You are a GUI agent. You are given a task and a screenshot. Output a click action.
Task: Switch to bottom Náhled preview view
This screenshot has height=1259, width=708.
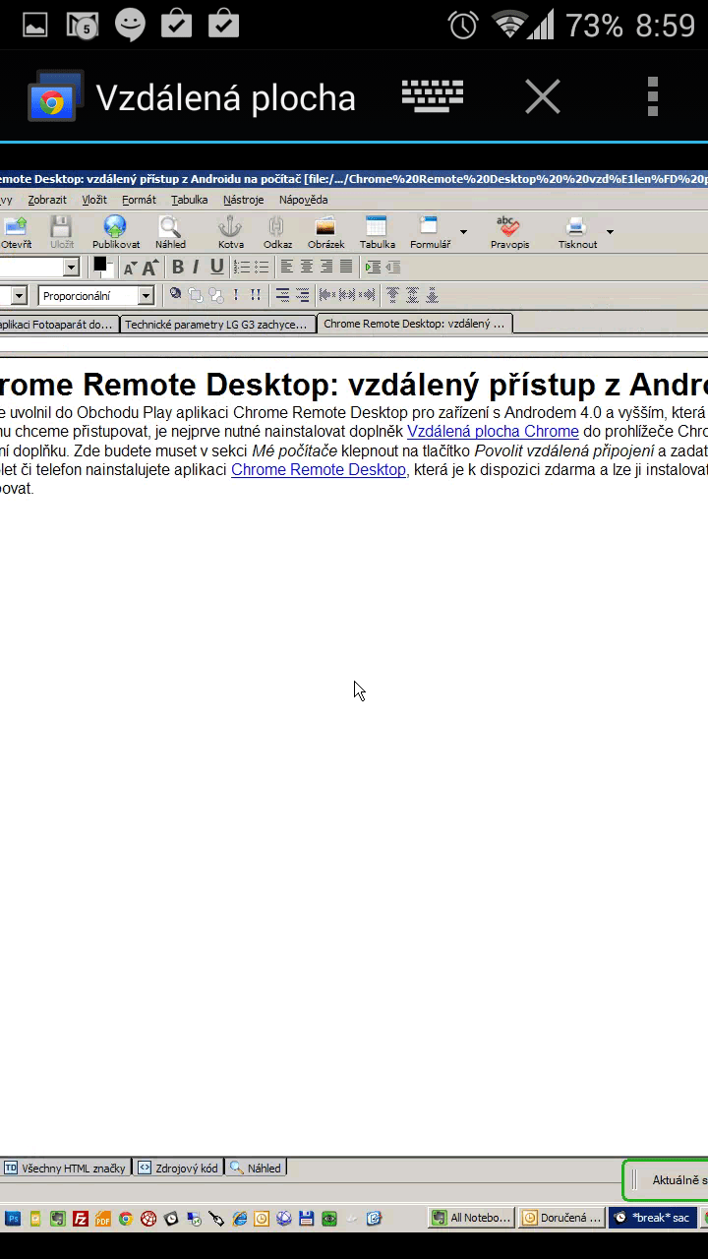click(x=256, y=1168)
